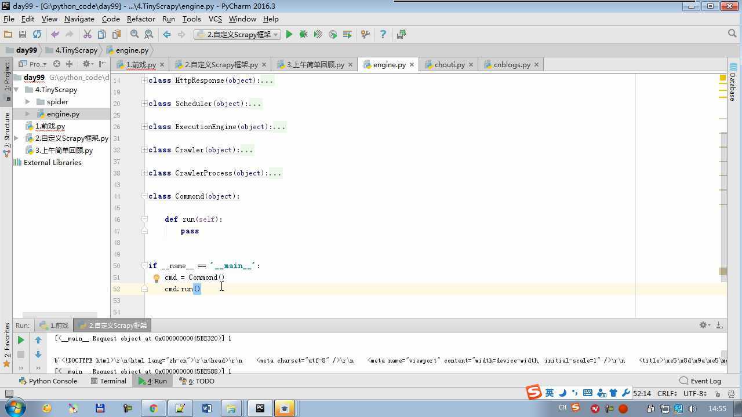Image resolution: width=742 pixels, height=417 pixels.
Task: Open Python Console tool window
Action: coord(48,381)
